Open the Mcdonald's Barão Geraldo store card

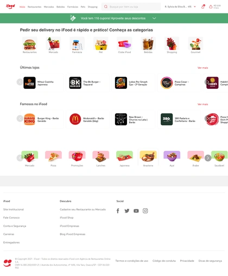(87, 119)
